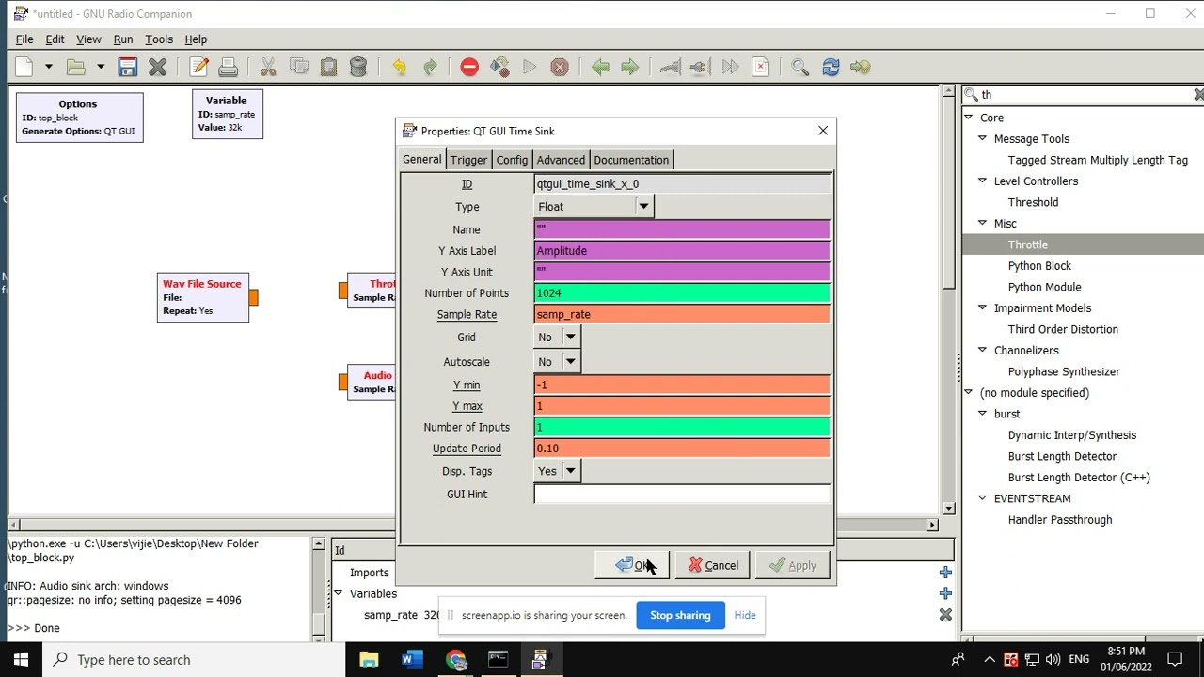Open the File menu
Image resolution: width=1204 pixels, height=677 pixels.
point(24,39)
